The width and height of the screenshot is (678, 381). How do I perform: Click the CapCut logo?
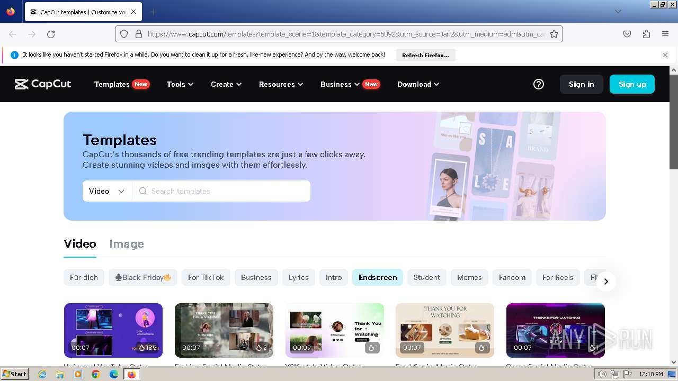43,84
